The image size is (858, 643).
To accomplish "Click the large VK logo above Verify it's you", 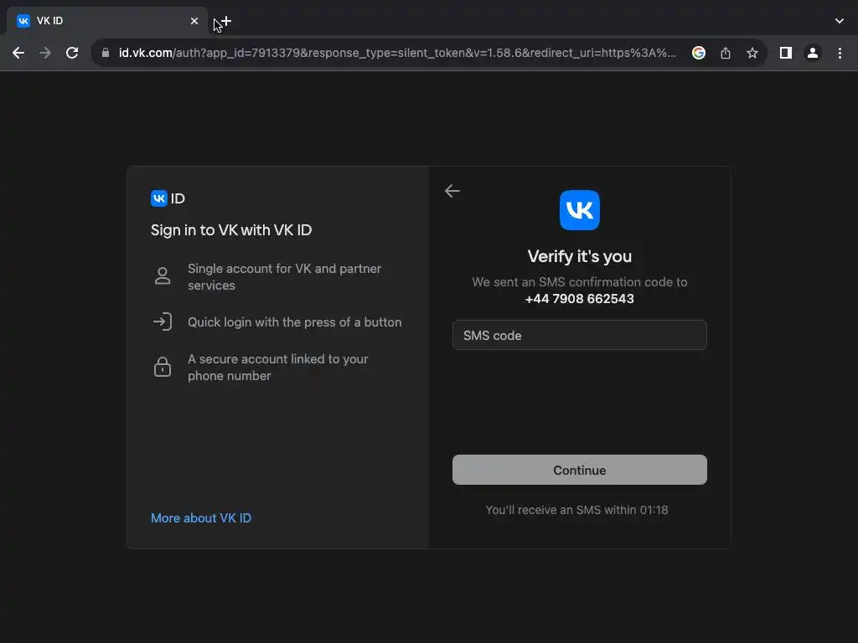I will point(580,210).
